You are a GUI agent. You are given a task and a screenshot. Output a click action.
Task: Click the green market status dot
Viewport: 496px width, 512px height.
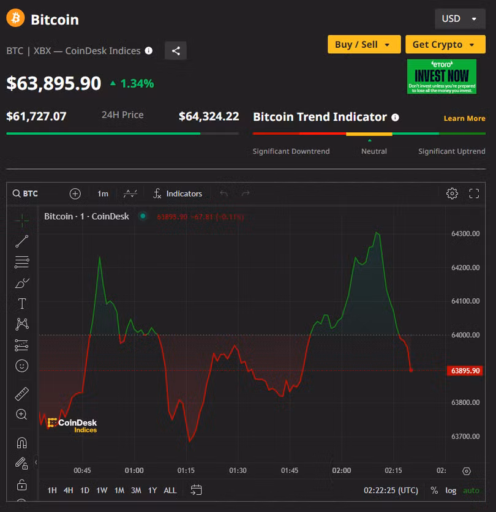[143, 216]
